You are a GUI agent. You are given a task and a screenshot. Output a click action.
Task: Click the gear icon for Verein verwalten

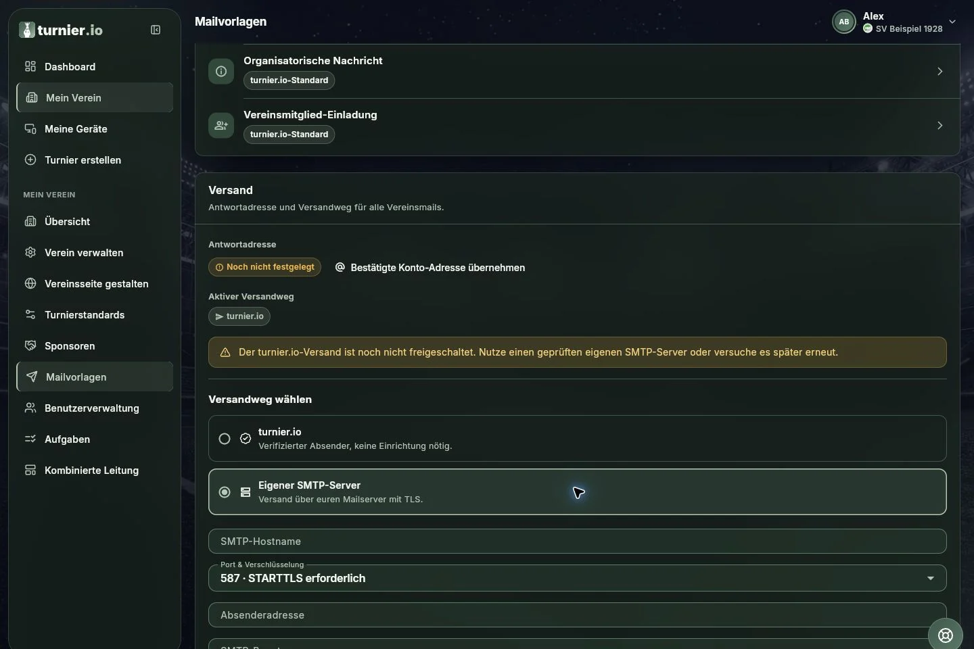[x=30, y=252]
